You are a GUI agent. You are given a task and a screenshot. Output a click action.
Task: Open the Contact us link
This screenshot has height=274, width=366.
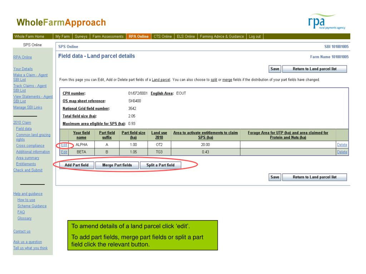point(22,231)
